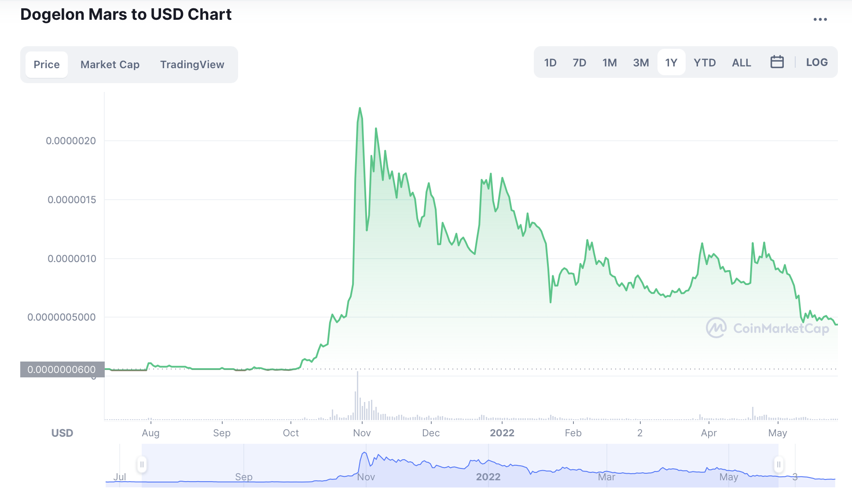Select the YTD time range
Screen dimensions: 852x497
coord(705,62)
